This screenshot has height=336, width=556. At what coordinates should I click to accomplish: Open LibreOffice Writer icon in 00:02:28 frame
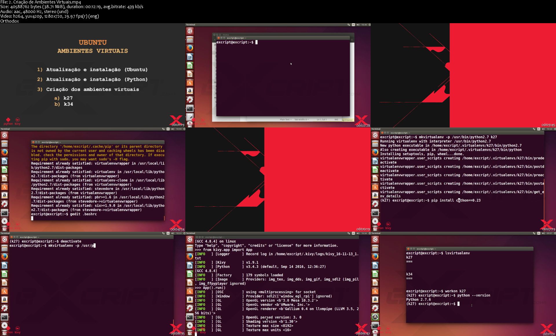coord(190,56)
